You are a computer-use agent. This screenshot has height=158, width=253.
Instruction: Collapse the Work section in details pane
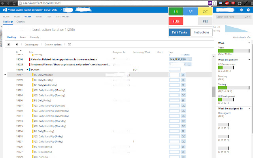tap(249, 43)
